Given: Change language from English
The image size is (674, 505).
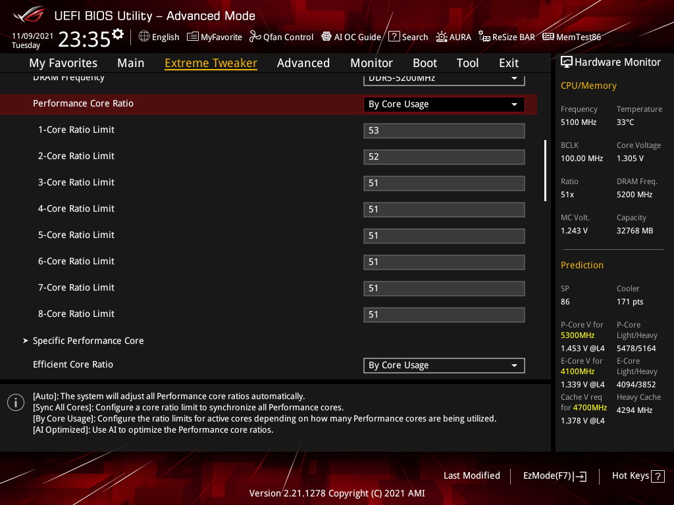Looking at the screenshot, I should (159, 37).
